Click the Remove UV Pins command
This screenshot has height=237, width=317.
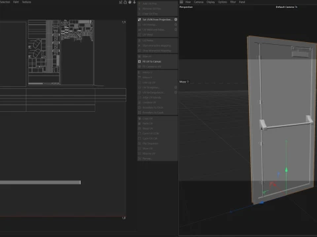tap(157, 9)
